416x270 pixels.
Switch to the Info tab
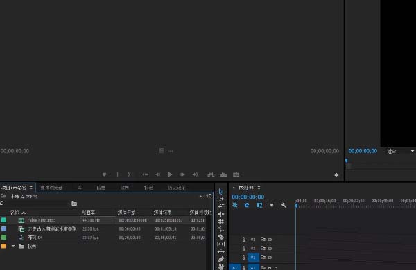[x=101, y=188]
